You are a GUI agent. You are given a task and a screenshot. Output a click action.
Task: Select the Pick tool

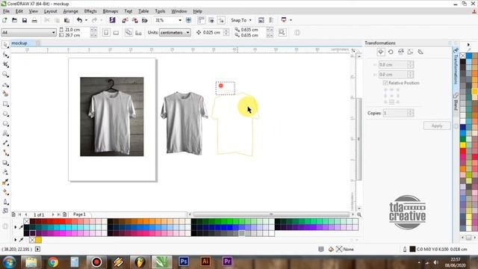coord(5,45)
